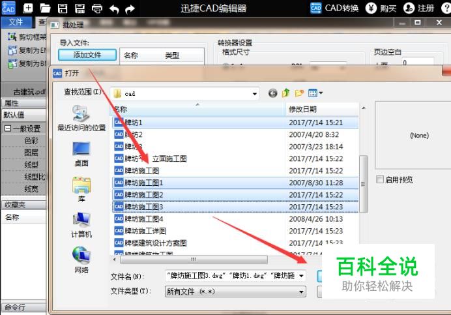Select file 牌坊1
The width and height of the screenshot is (451, 315).
(x=235, y=123)
